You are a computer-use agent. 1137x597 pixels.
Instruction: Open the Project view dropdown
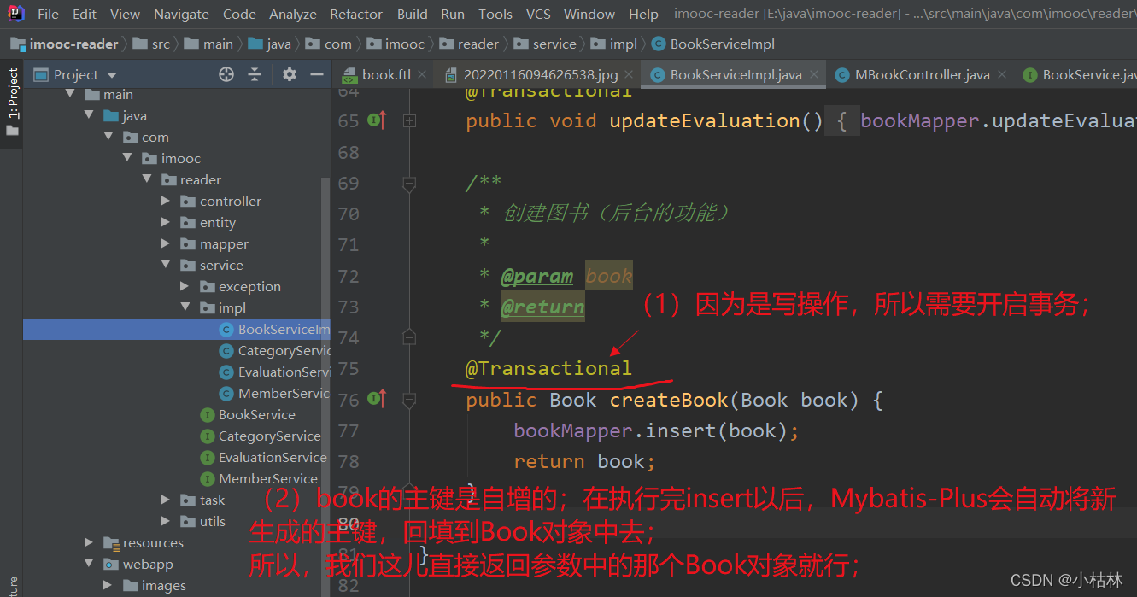point(111,75)
